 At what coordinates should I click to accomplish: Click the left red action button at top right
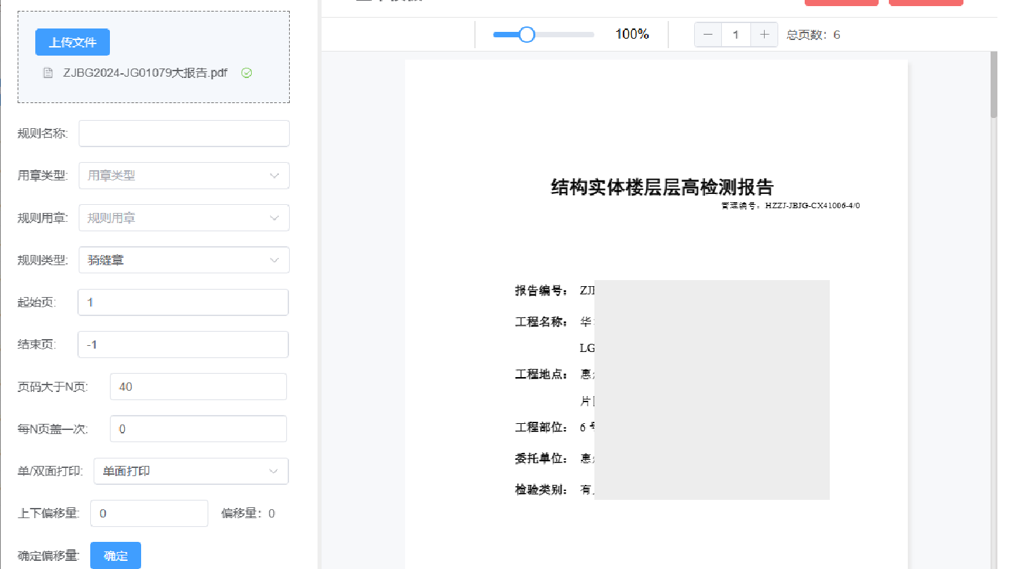pos(841,2)
